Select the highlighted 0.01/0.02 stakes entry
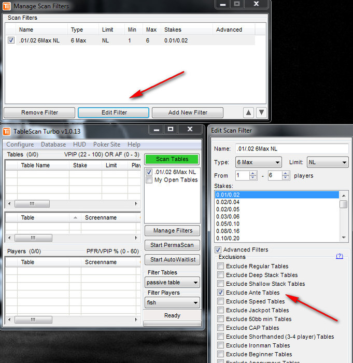Screen dimensions: 353x363 point(277,194)
